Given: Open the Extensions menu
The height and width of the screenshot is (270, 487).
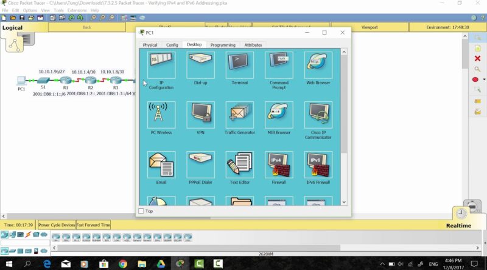Looking at the screenshot, I should (x=77, y=10).
